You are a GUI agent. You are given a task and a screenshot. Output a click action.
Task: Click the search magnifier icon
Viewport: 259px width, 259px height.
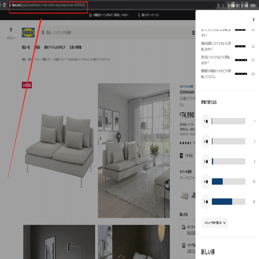pos(43,33)
